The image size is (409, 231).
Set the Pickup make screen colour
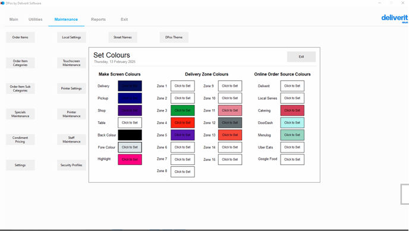pos(130,98)
